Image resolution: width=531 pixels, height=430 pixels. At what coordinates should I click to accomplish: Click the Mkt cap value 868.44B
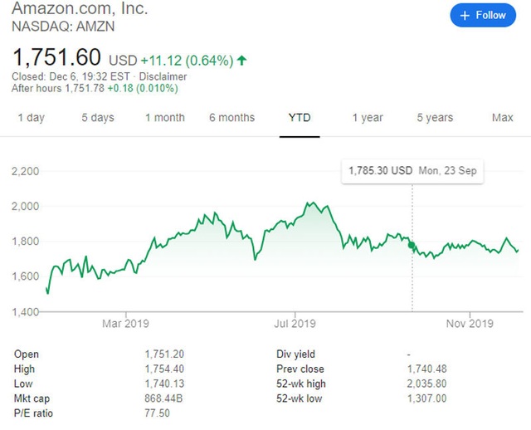pos(163,398)
